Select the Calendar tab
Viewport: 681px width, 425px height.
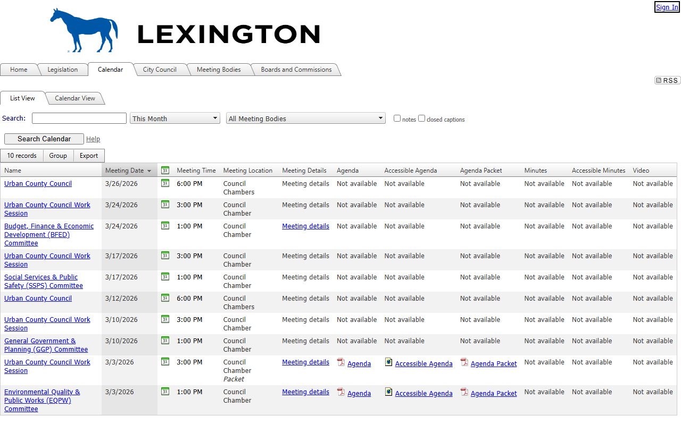point(110,70)
